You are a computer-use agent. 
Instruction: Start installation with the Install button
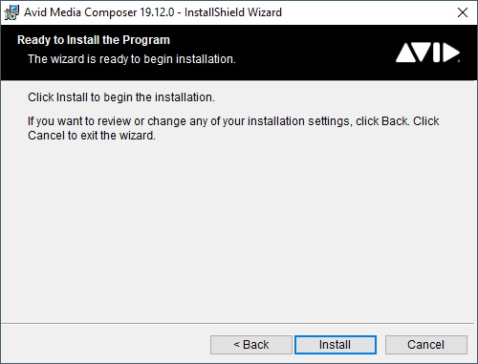click(x=336, y=345)
